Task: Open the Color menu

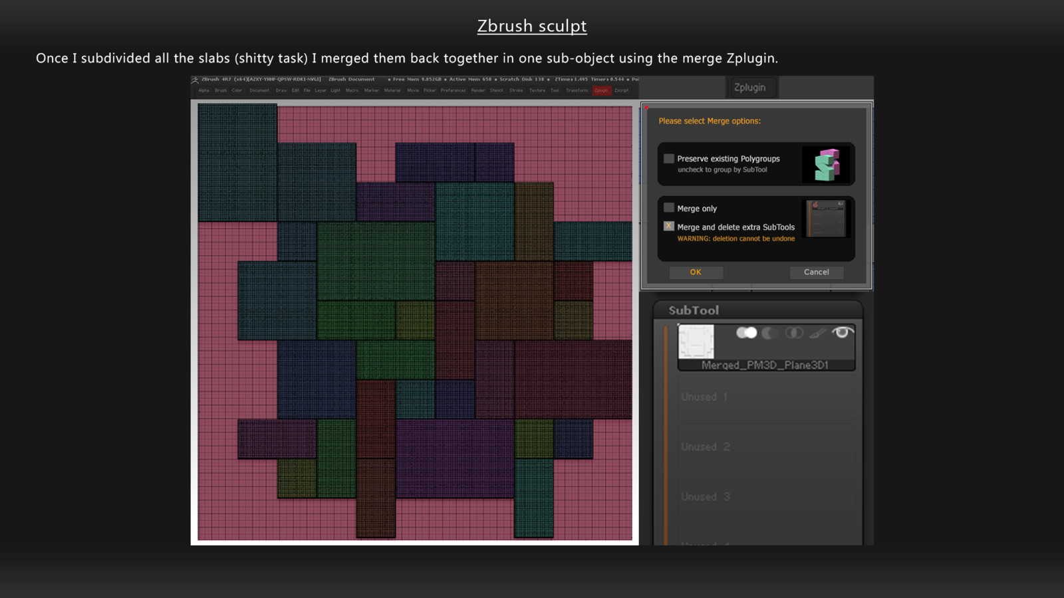Action: coord(237,90)
